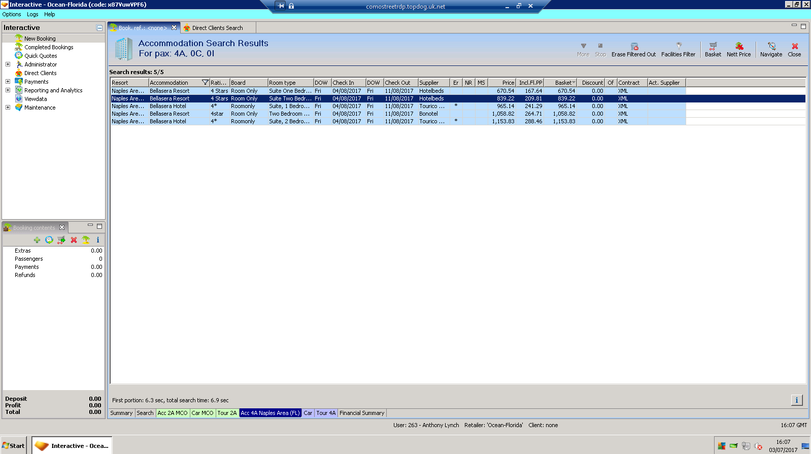Maximize the search results editor area
Image resolution: width=811 pixels, height=454 pixels.
click(803, 26)
